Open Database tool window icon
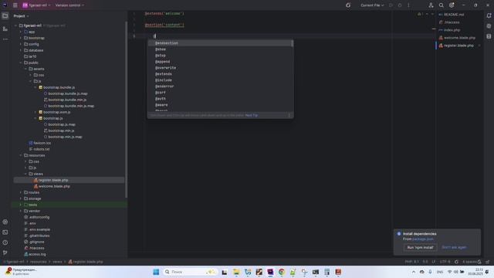494x278 pixels. [x=489, y=36]
